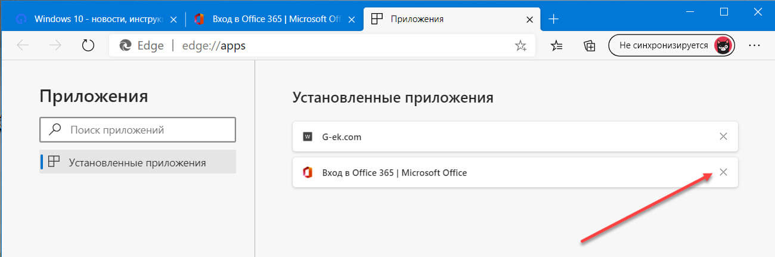Screen dimensions: 775x257
Task: Close the Windows 10 новости tab
Action: pyautogui.click(x=172, y=19)
